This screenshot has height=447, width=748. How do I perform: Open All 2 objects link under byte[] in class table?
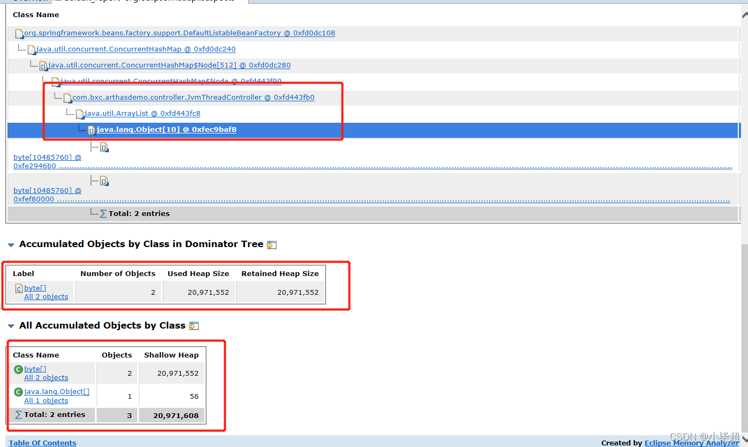(46, 377)
